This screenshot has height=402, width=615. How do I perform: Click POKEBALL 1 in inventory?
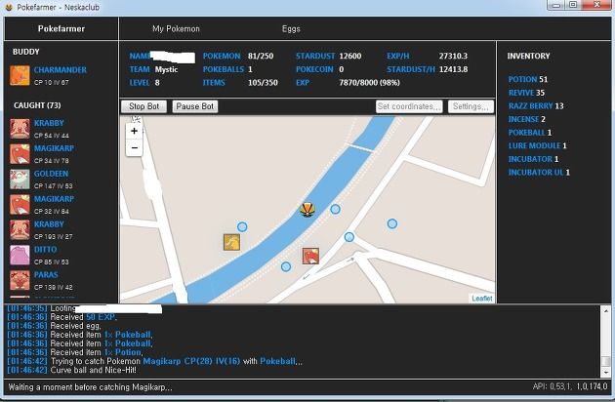click(x=530, y=132)
